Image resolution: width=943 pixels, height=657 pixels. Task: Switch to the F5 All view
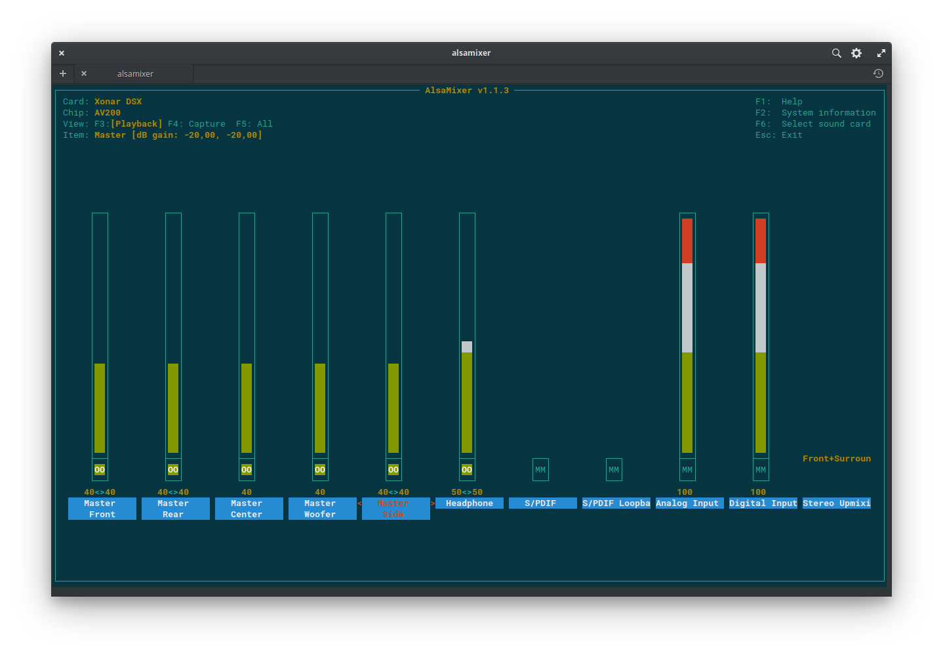pos(254,124)
